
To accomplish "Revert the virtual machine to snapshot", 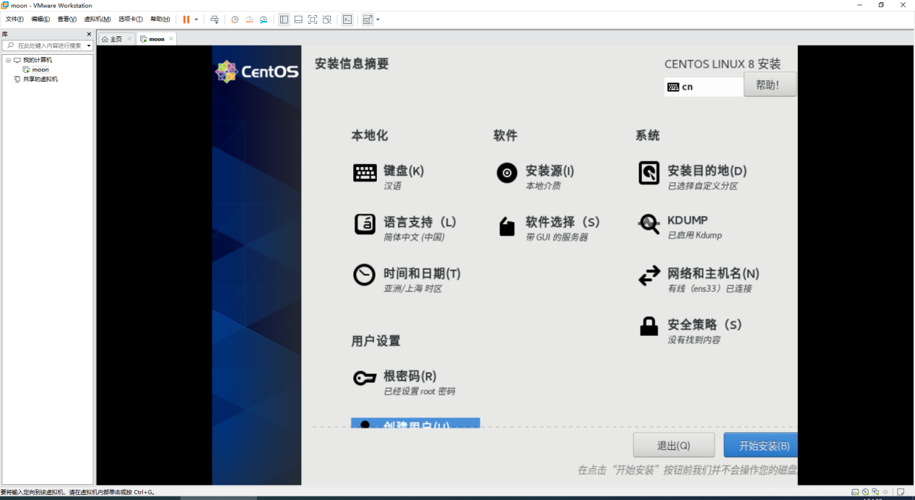I will coord(249,20).
